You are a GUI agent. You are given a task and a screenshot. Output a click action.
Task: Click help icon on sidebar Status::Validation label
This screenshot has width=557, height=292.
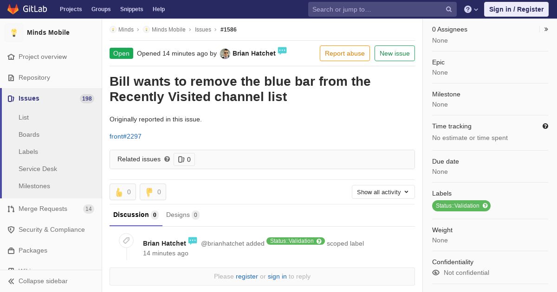(485, 206)
